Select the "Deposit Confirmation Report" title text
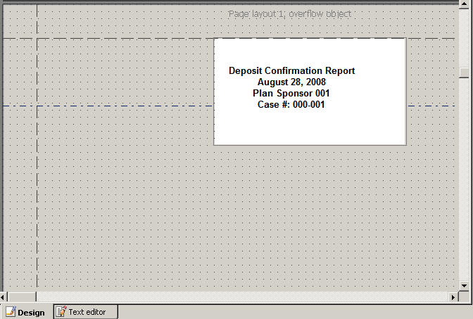473x319 pixels. [291, 70]
